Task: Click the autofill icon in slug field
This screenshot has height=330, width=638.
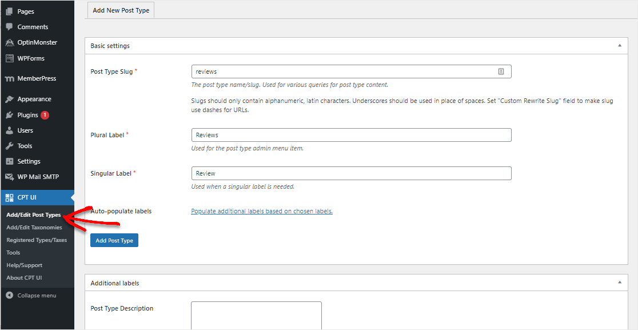Action: tap(501, 71)
